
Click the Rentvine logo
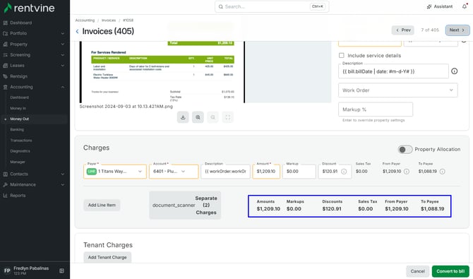click(x=29, y=8)
